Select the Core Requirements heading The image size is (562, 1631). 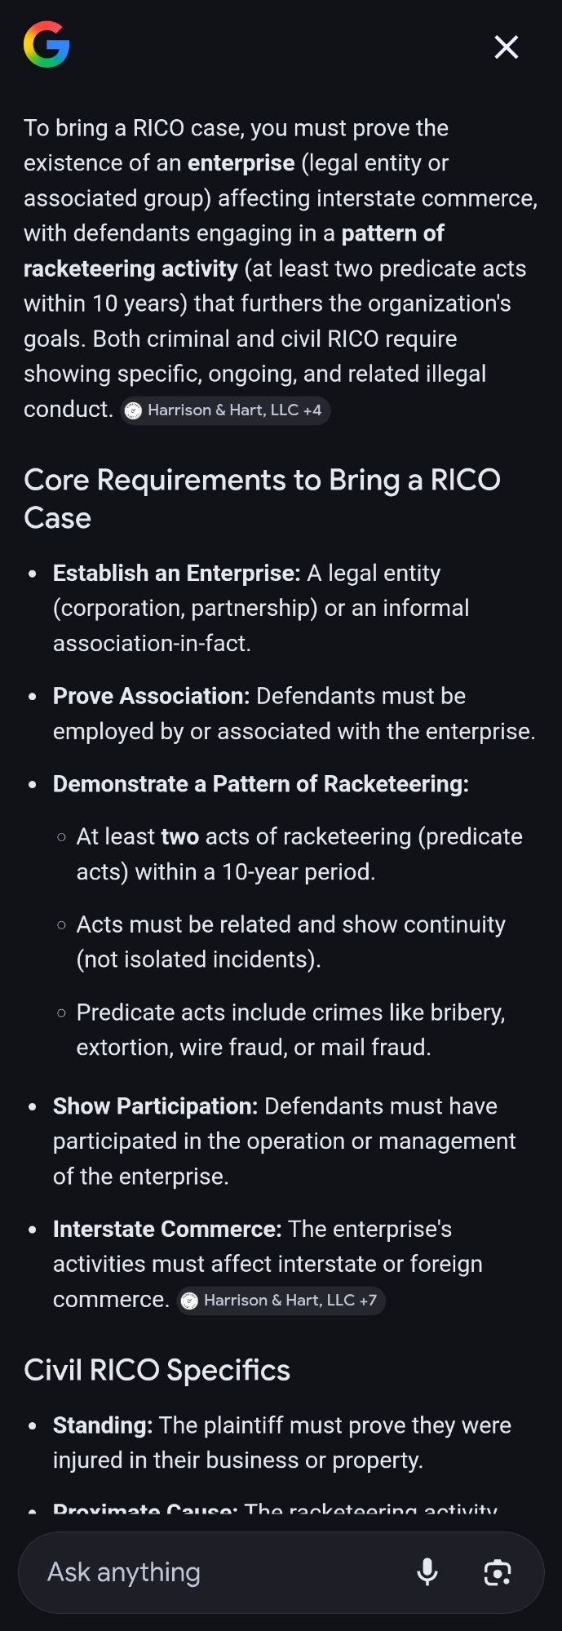(x=261, y=498)
